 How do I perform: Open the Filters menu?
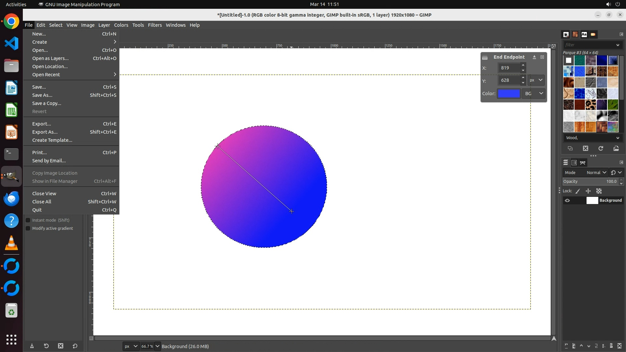[x=155, y=25]
